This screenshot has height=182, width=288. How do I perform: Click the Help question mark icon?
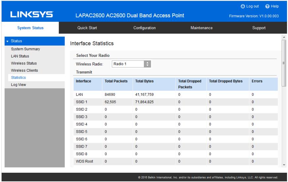[267, 6]
